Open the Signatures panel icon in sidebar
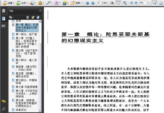This screenshot has height=113, width=164. [x=4, y=26]
